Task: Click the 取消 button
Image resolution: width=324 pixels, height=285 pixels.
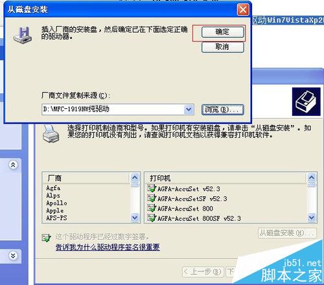Action: 223,47
